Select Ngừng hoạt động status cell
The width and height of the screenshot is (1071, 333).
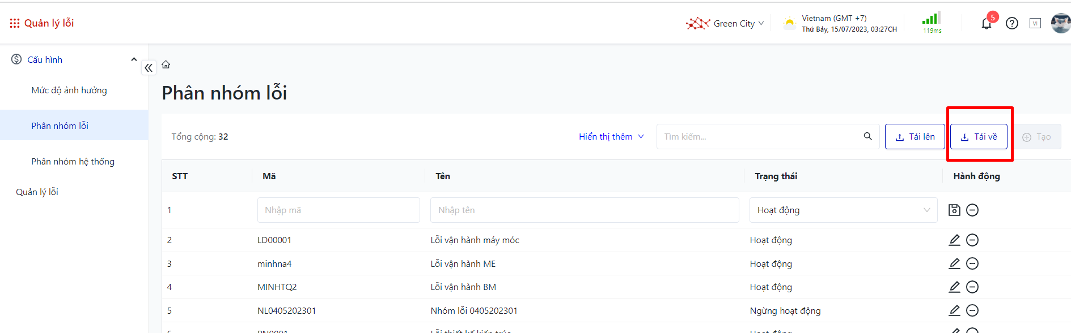[x=785, y=310]
